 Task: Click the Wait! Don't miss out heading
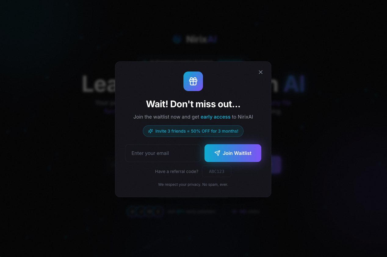pos(193,104)
